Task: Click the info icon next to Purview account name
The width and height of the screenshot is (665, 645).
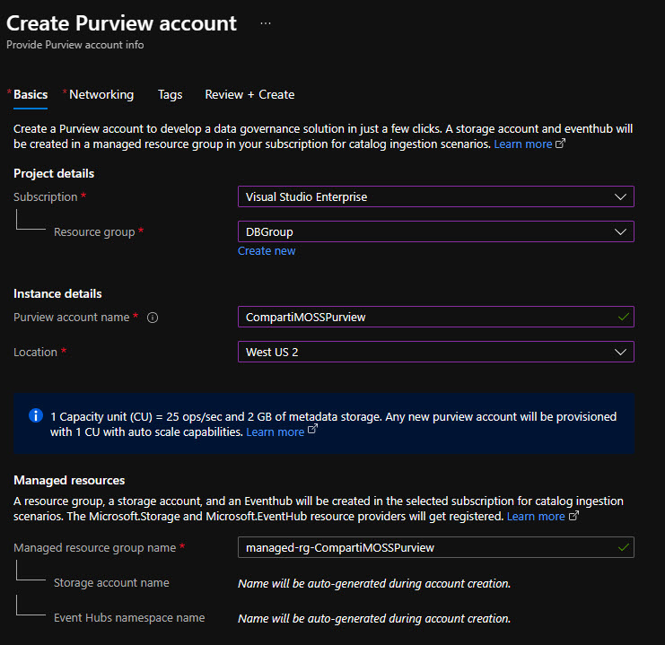Action: coord(153,318)
